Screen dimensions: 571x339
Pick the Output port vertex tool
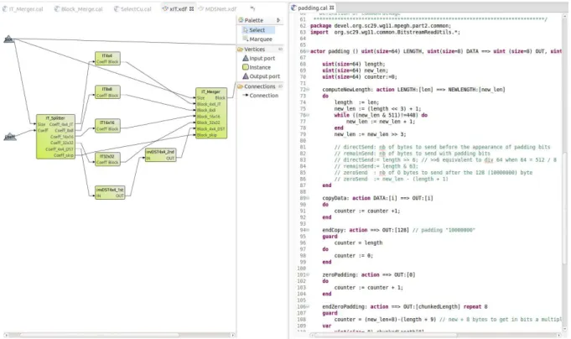point(262,76)
